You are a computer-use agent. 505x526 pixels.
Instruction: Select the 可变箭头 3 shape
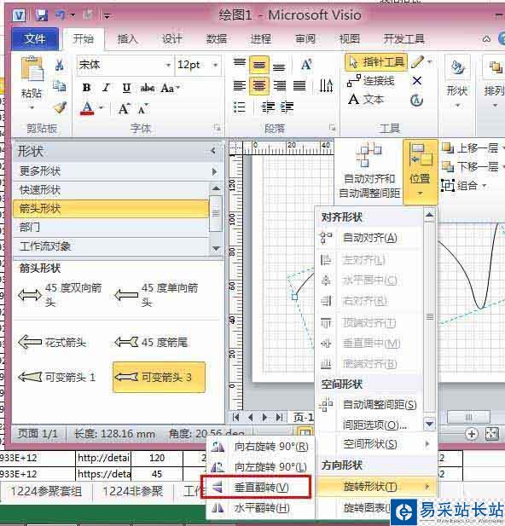pyautogui.click(x=159, y=377)
